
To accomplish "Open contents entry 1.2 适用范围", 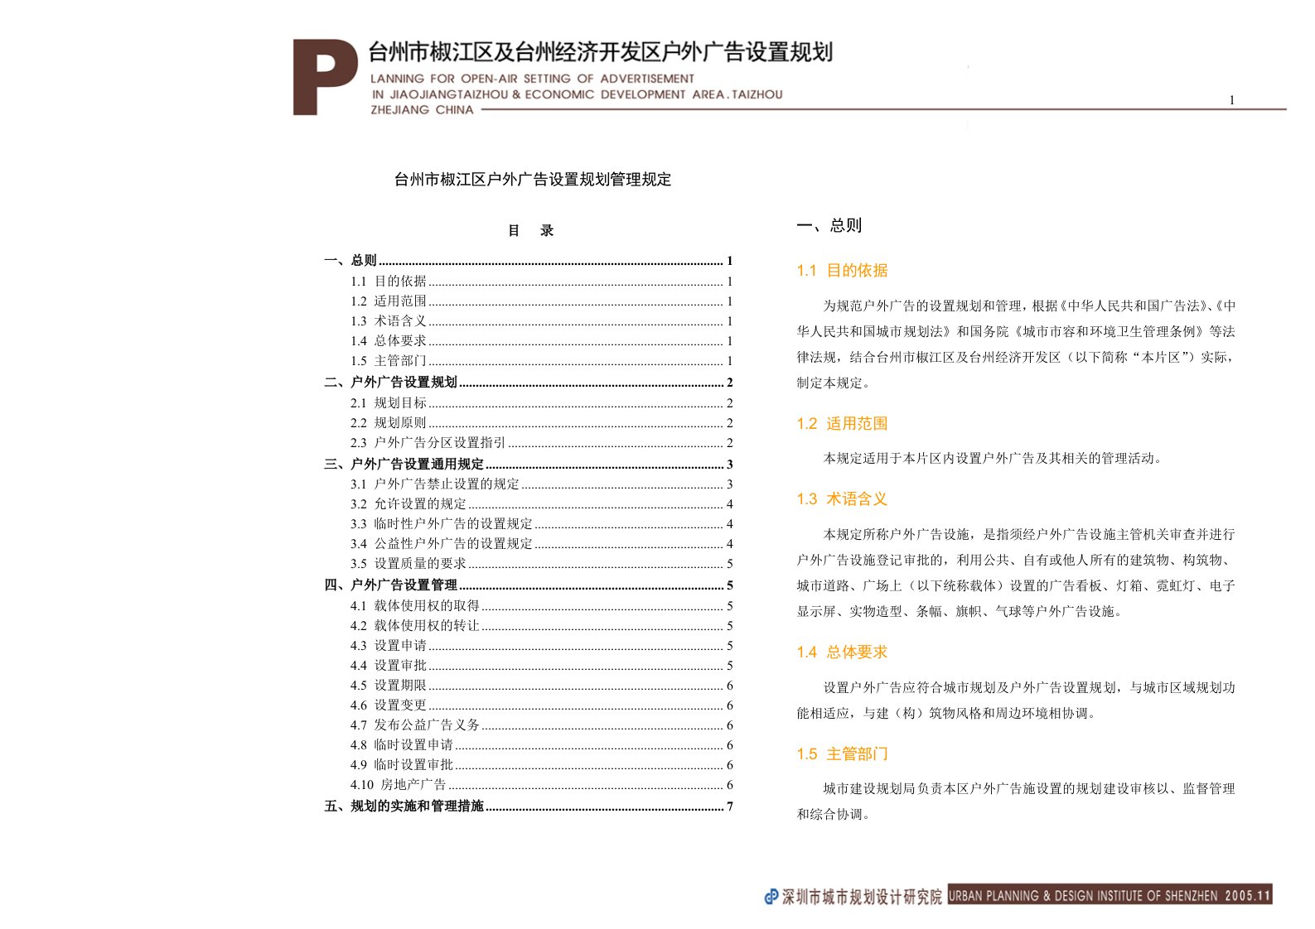I will tap(541, 301).
